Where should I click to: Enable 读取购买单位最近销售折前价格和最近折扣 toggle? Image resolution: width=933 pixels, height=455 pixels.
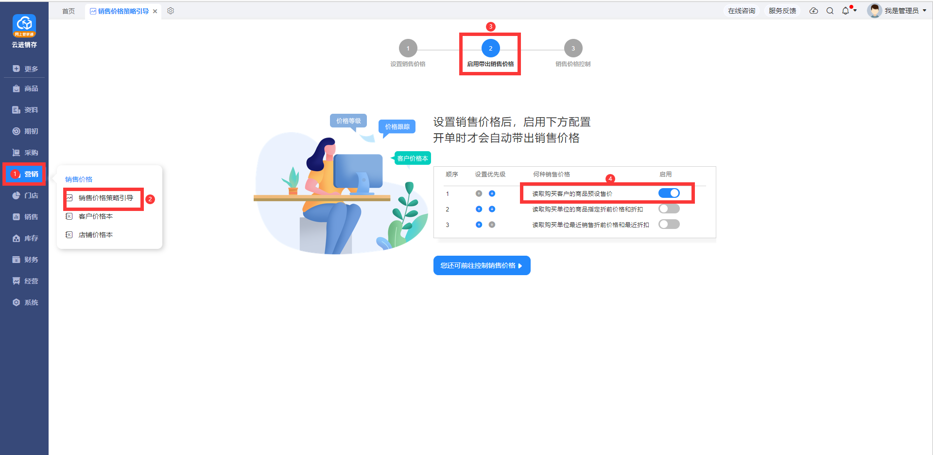669,224
